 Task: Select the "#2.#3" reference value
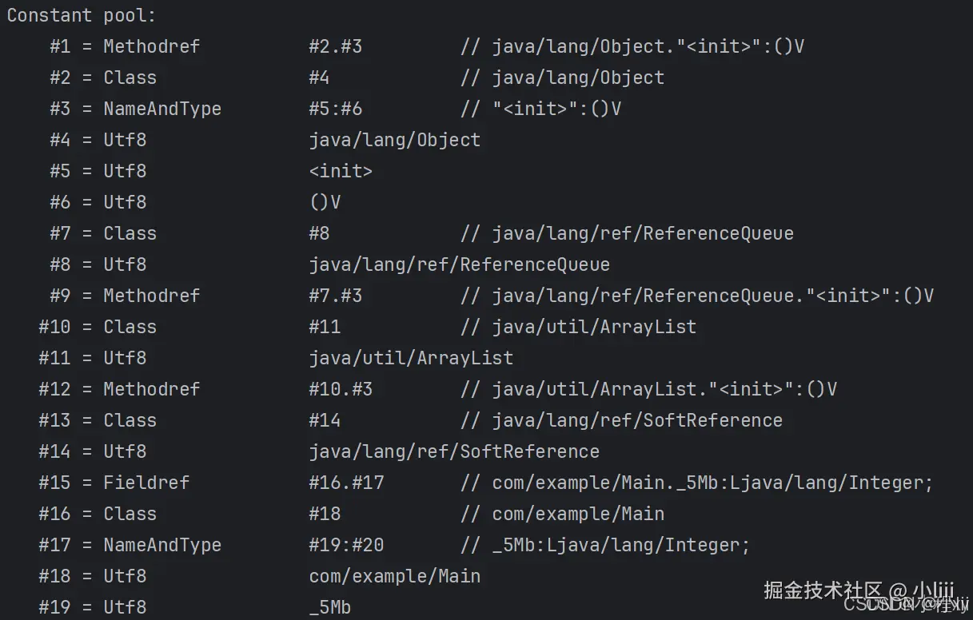[335, 46]
